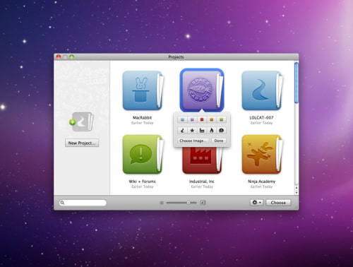
Task: Adjust the thumbnail size slider
Action: [181, 203]
